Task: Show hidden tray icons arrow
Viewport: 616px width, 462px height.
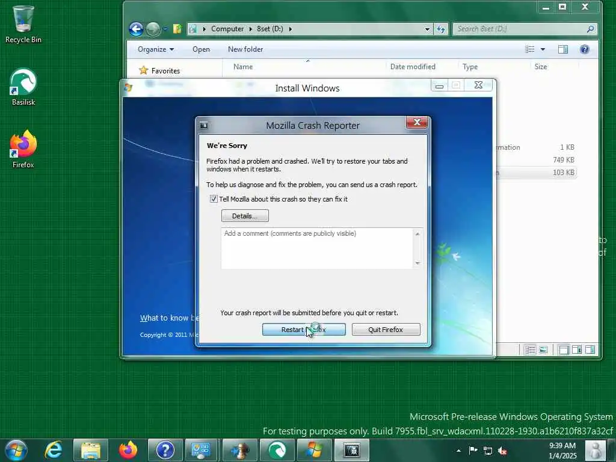Action: click(458, 451)
